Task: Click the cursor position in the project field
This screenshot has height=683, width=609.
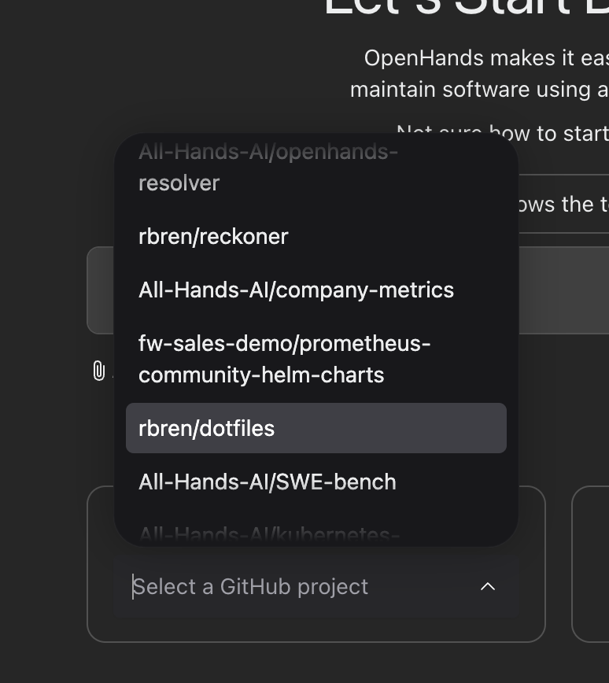Action: pyautogui.click(x=135, y=586)
